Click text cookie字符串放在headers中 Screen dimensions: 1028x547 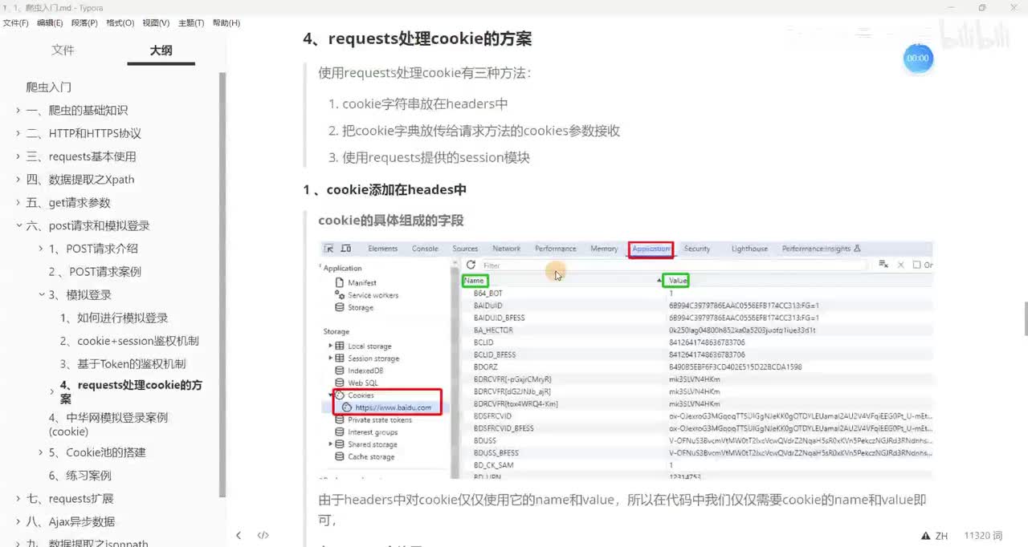[425, 104]
